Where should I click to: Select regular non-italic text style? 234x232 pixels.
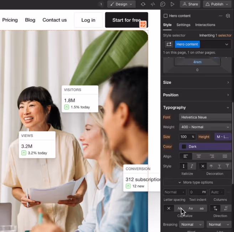[183, 166]
